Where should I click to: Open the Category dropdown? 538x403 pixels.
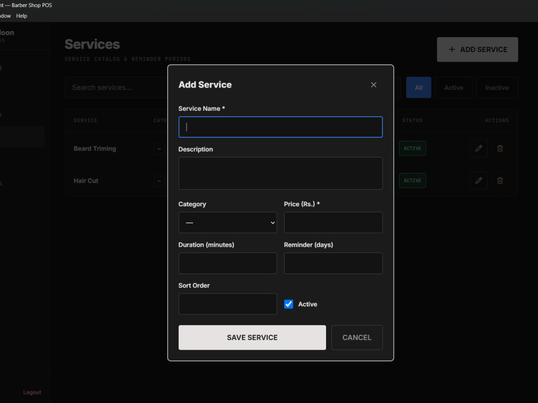click(x=228, y=222)
